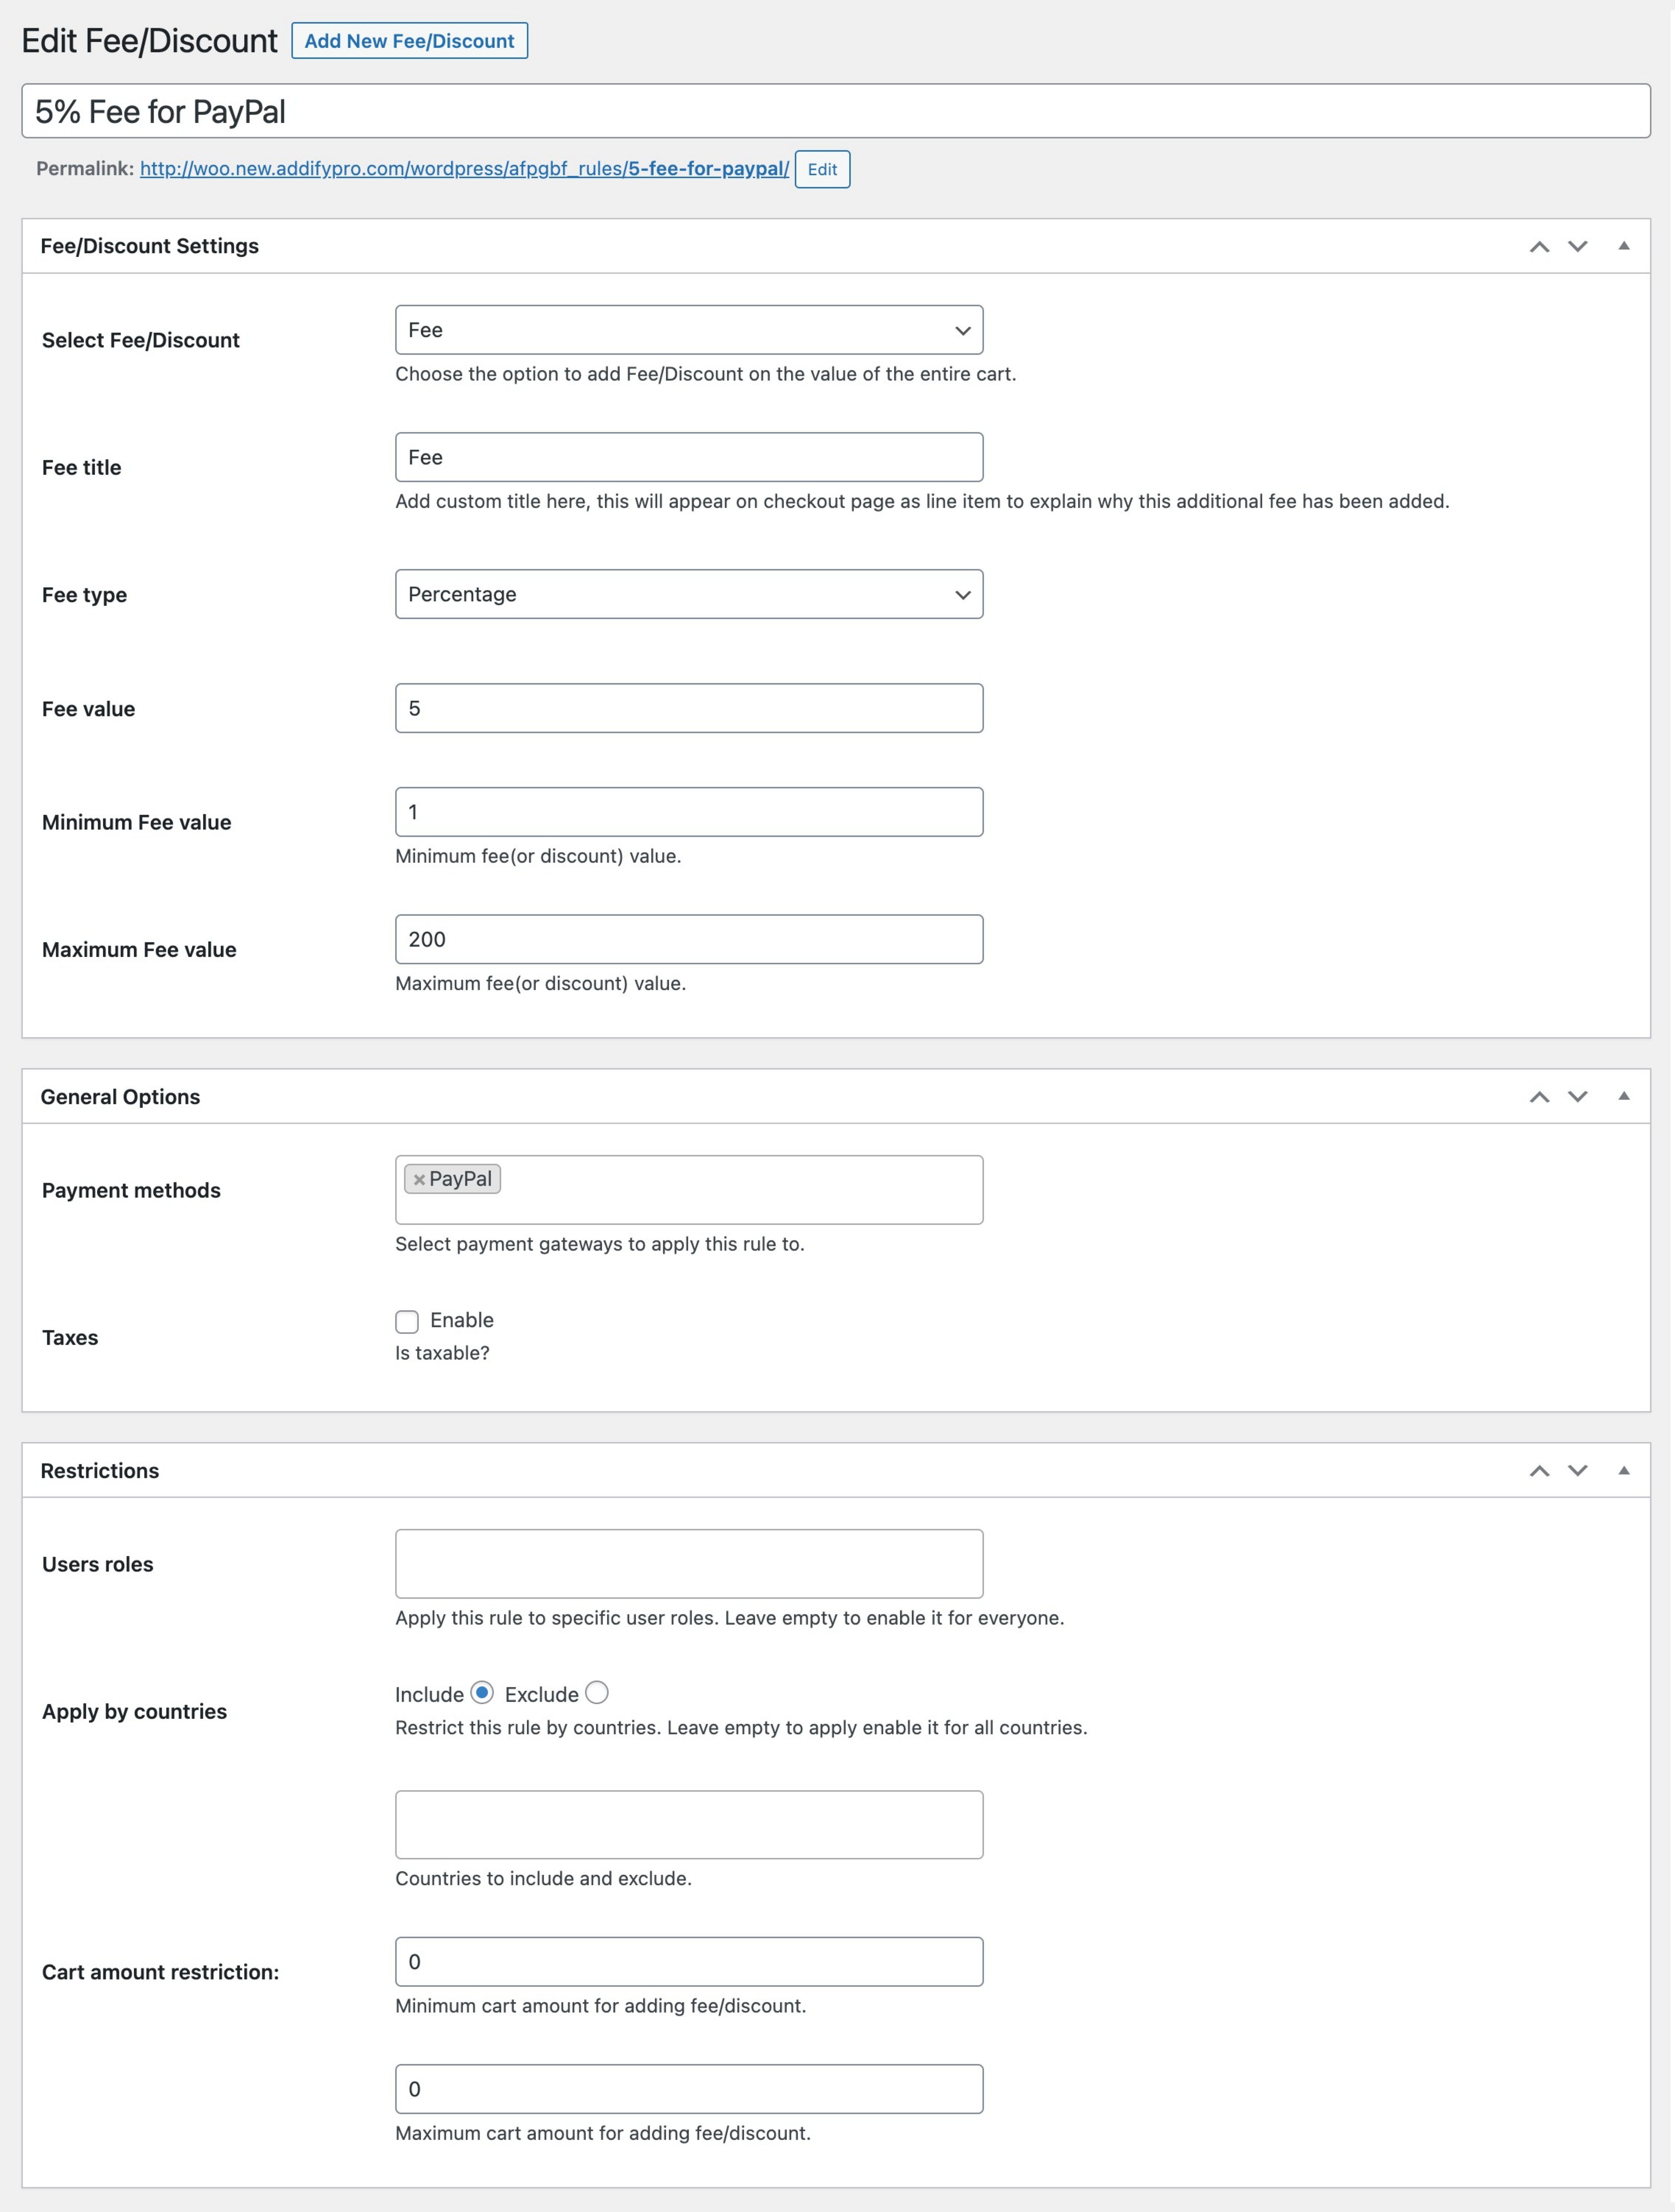Collapse the Restrictions panel
The image size is (1675, 2212).
(x=1623, y=1470)
